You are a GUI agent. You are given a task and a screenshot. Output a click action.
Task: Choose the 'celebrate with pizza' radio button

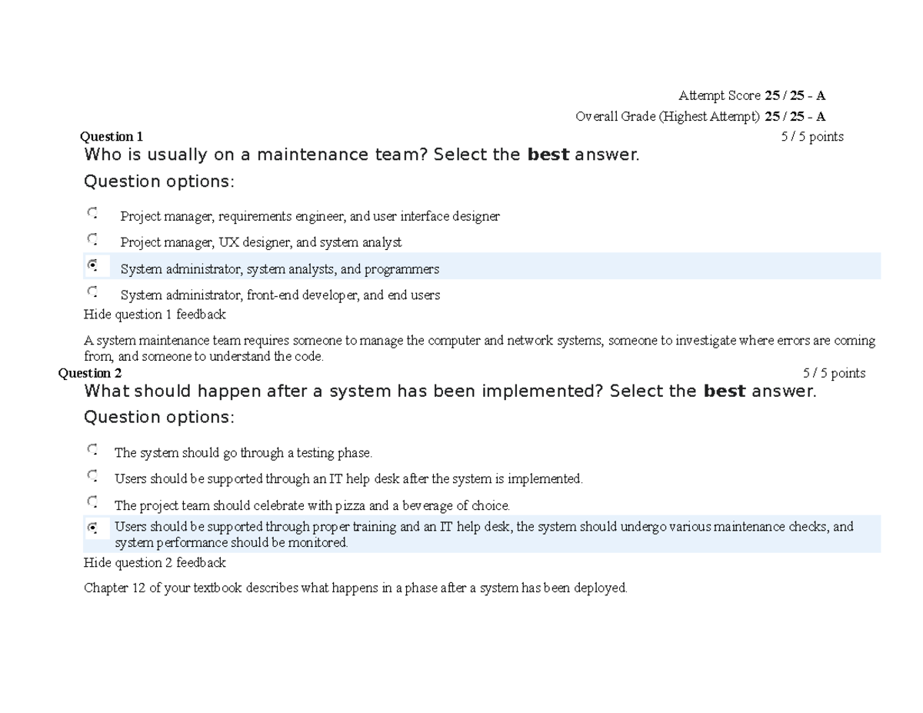point(92,502)
